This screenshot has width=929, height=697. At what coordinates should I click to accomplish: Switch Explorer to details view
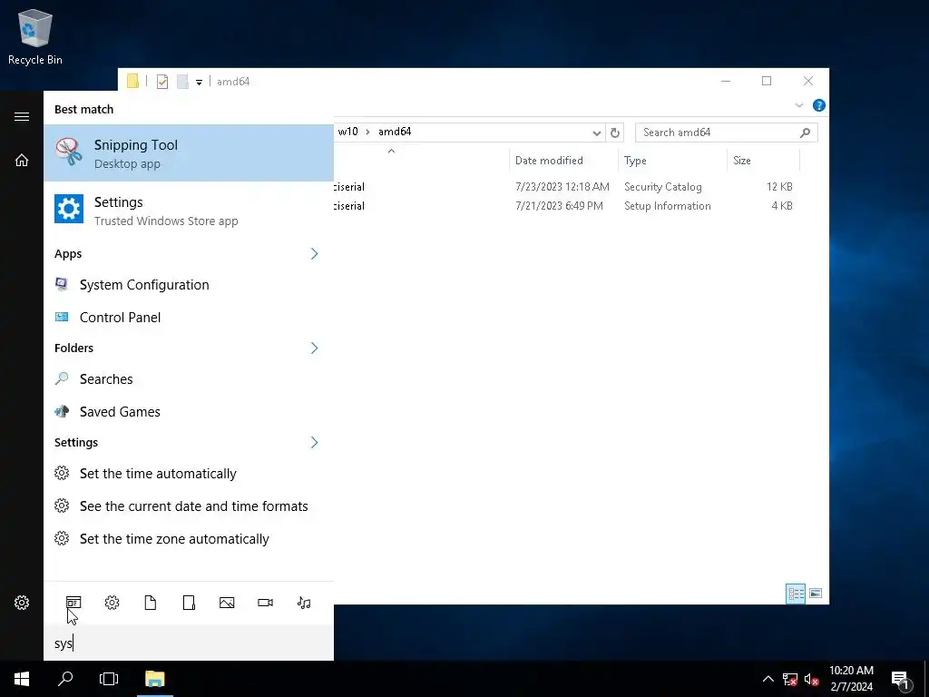point(796,594)
